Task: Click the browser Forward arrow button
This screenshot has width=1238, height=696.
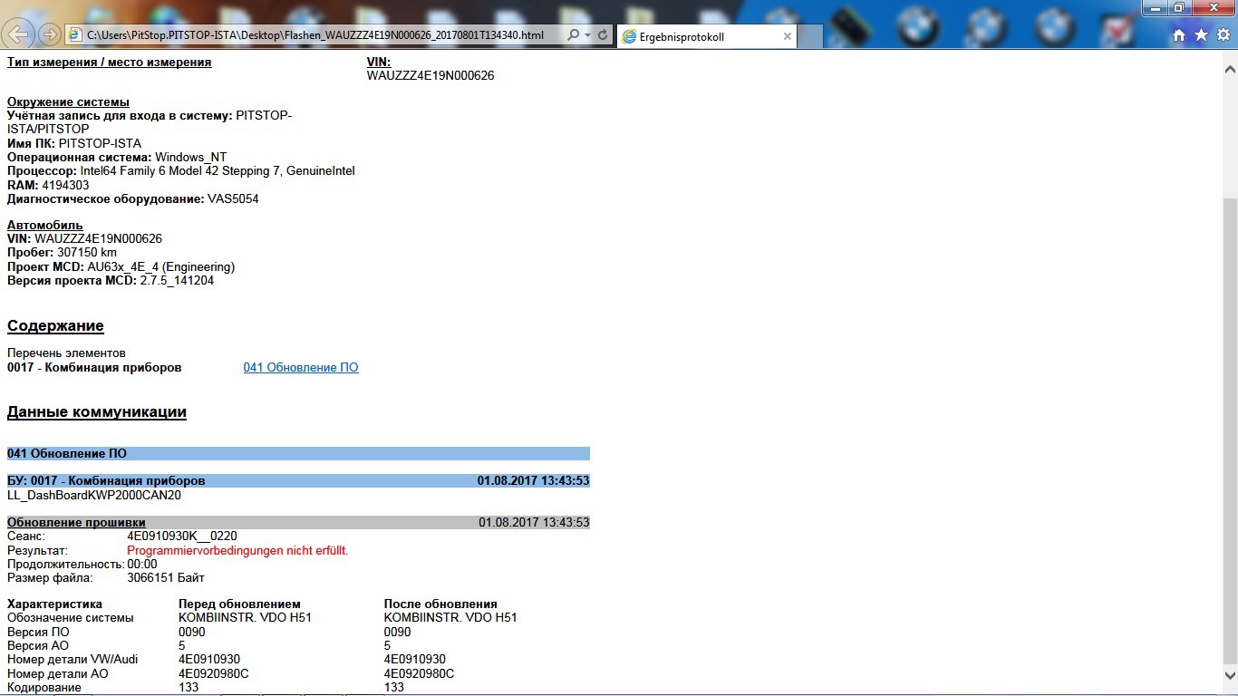Action: point(50,34)
